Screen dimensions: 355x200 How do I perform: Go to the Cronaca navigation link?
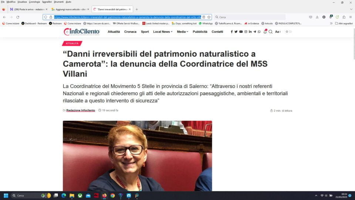pyautogui.click(x=130, y=32)
